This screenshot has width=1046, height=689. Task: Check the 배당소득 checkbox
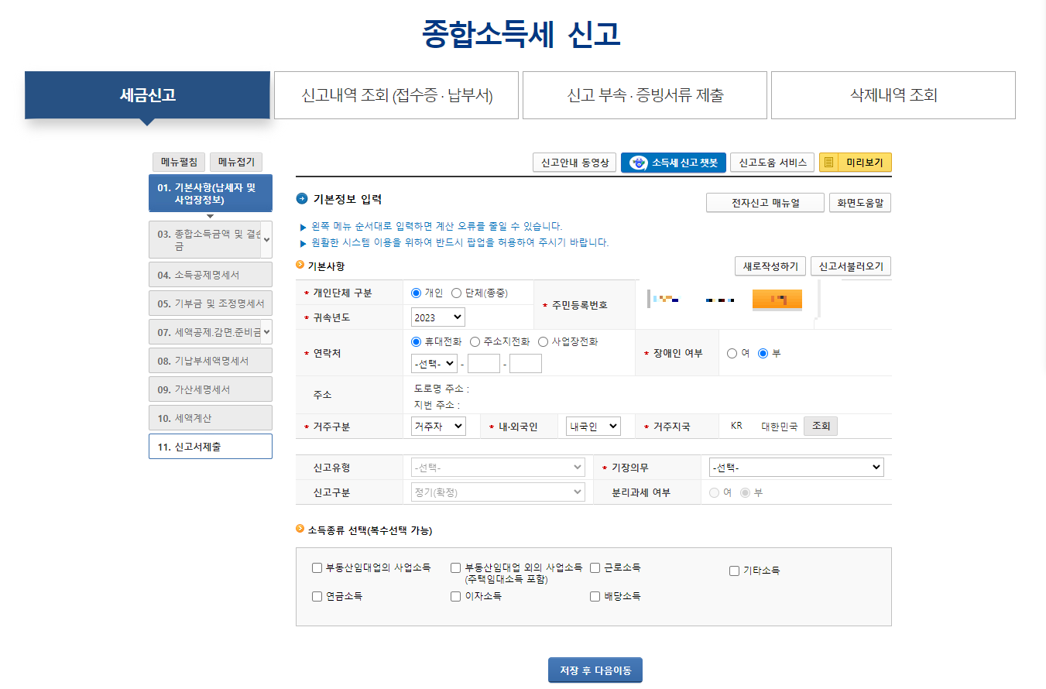click(595, 596)
